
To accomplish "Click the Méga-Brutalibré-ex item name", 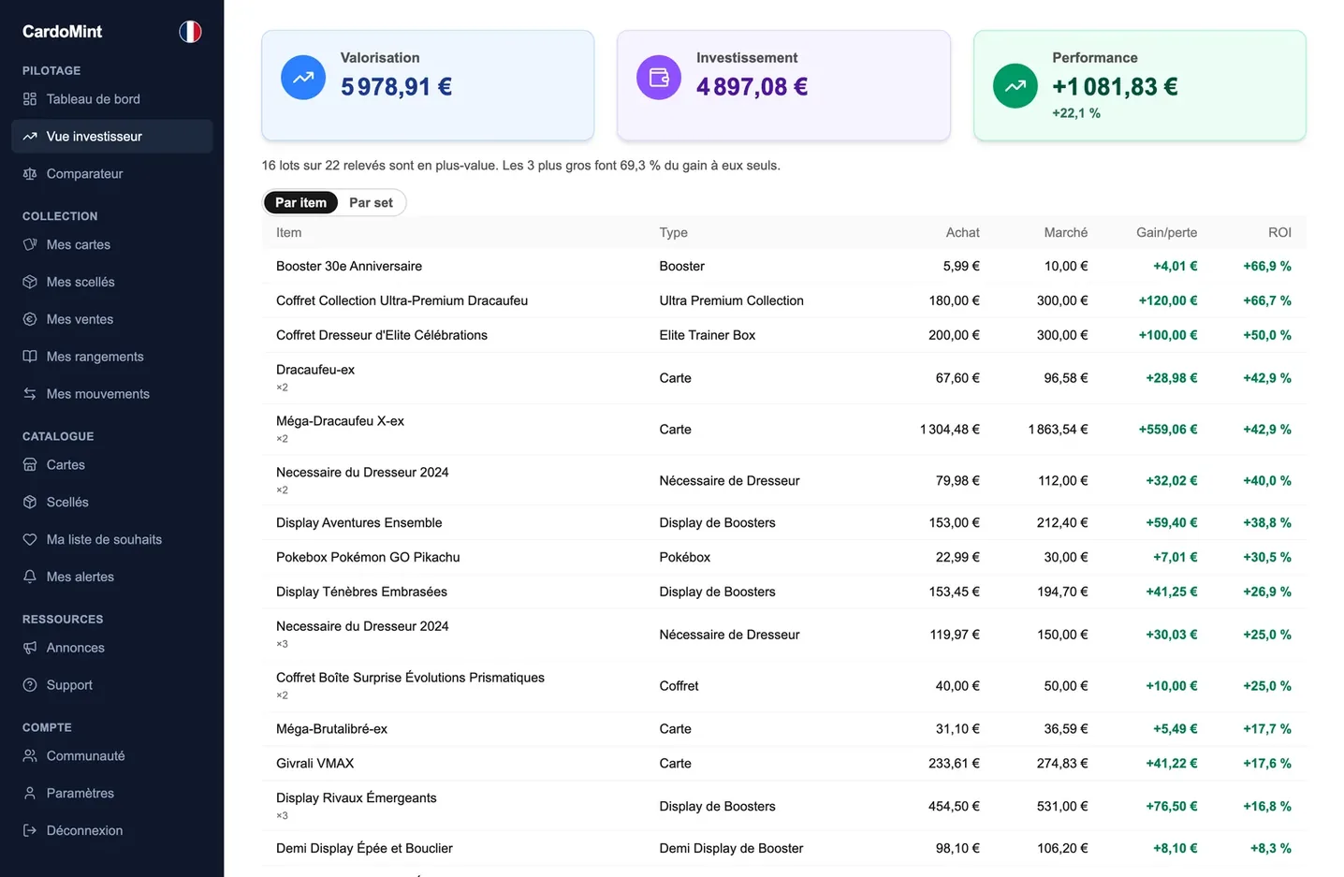I will point(331,730).
